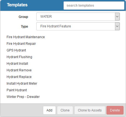Select the Fire Hydrant Maintenance template
Image resolution: width=126 pixels, height=117 pixels.
26,37
